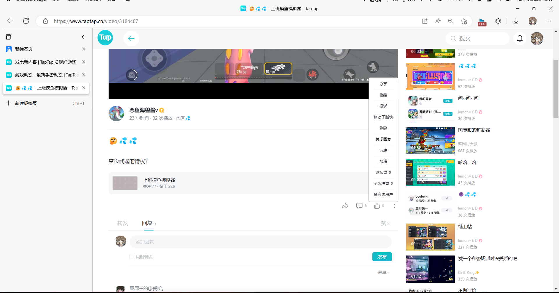Open the 上班摸鱼模拟器 group card
Image resolution: width=559 pixels, height=293 pixels.
click(238, 183)
